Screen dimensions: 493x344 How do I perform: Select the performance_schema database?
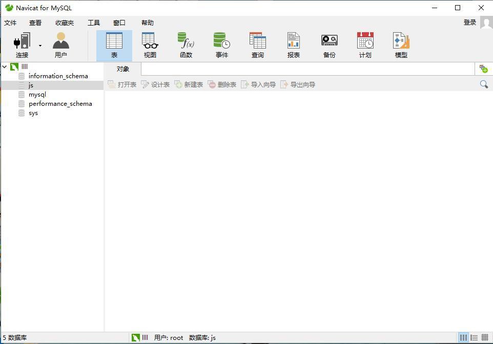[60, 104]
